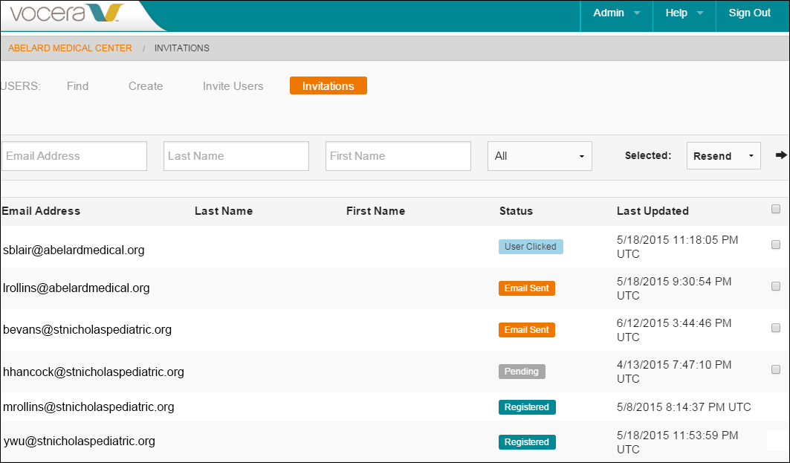
Task: Click inside the Email Address search field
Action: point(74,155)
